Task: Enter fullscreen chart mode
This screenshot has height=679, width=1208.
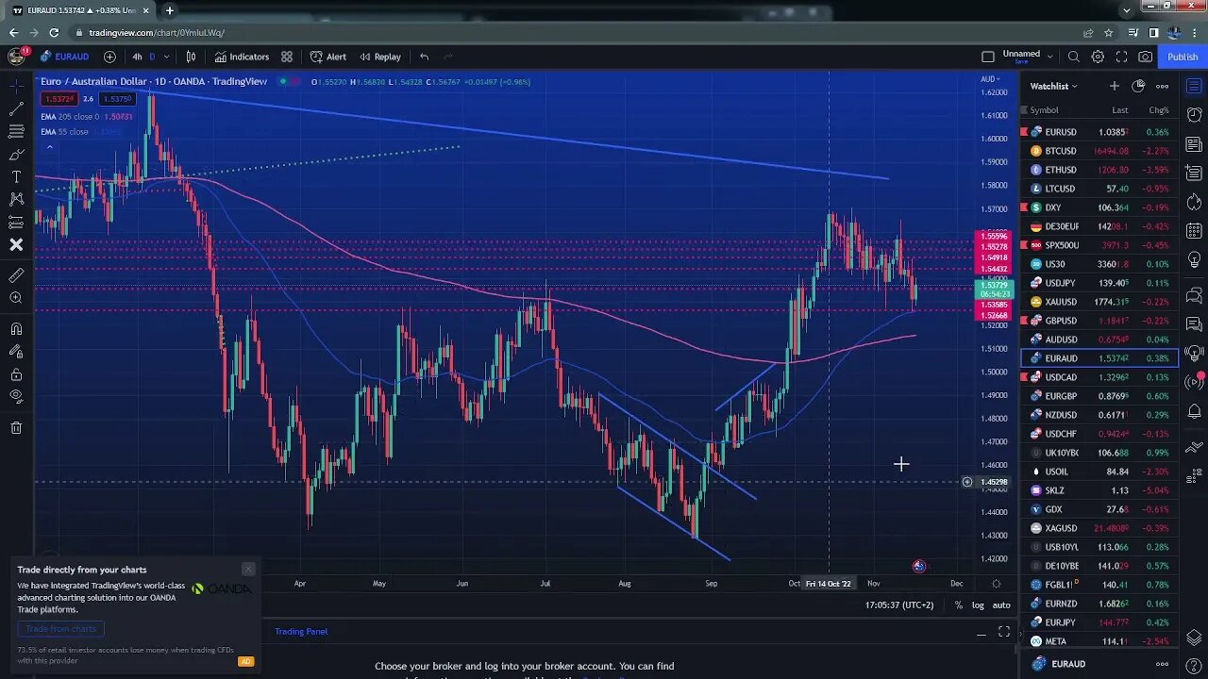Action: pyautogui.click(x=1121, y=57)
